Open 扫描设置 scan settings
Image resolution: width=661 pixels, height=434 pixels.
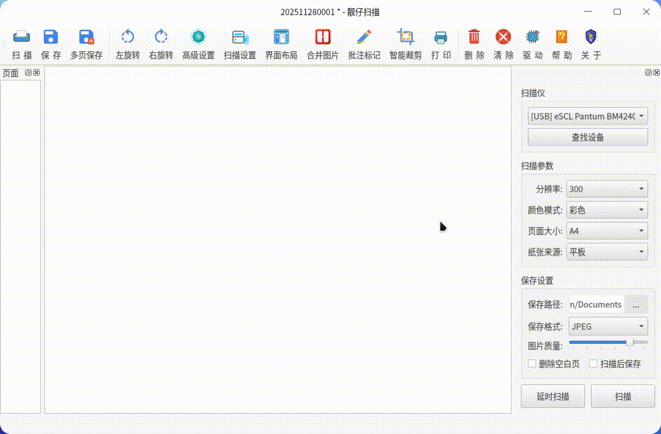tap(241, 37)
